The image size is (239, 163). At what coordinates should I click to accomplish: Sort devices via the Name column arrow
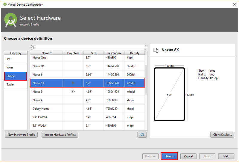51,53
